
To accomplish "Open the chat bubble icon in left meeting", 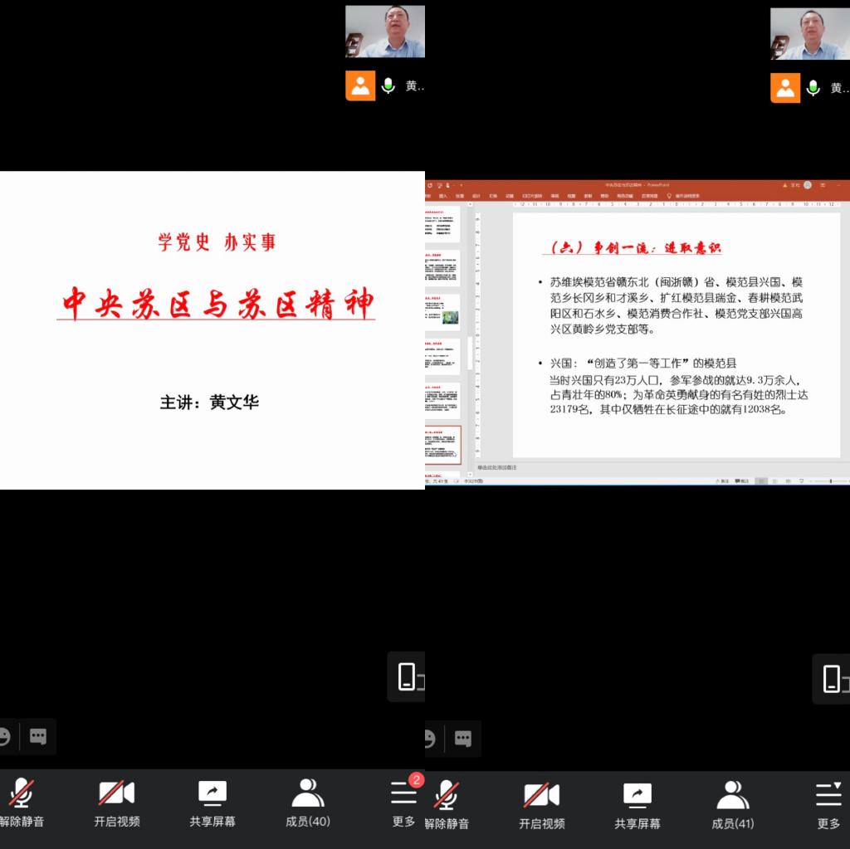I will click(38, 736).
